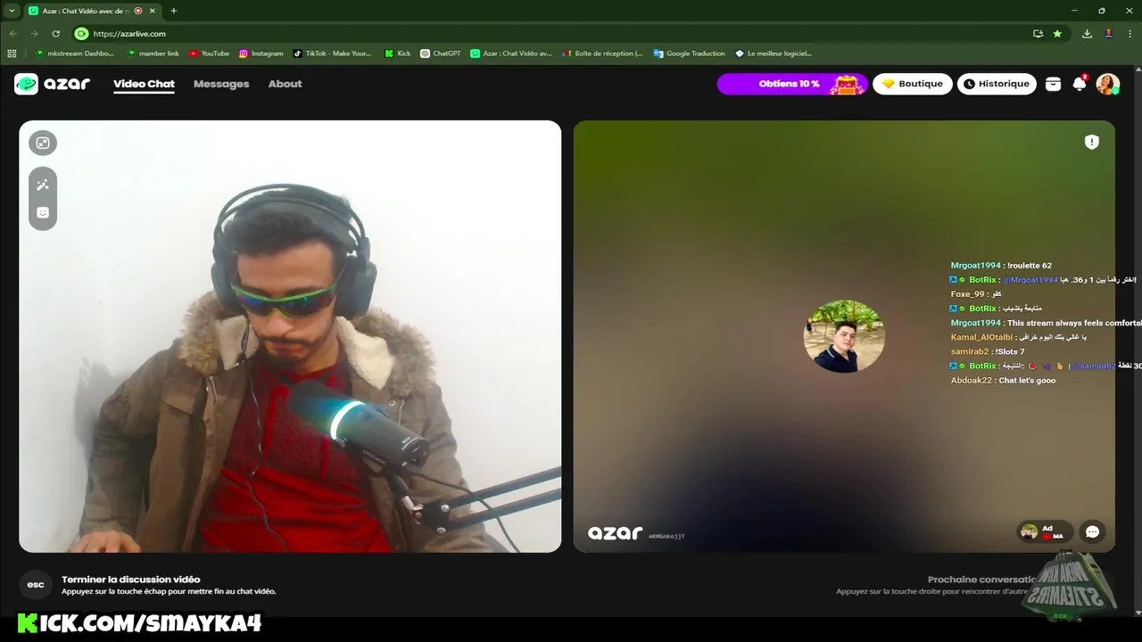Open the browser downloads icon

[x=1087, y=34]
